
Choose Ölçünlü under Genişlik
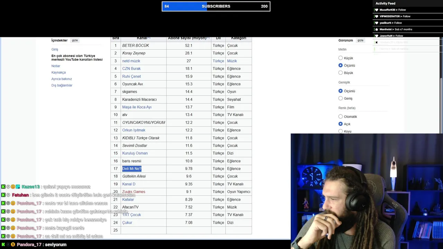click(x=341, y=91)
